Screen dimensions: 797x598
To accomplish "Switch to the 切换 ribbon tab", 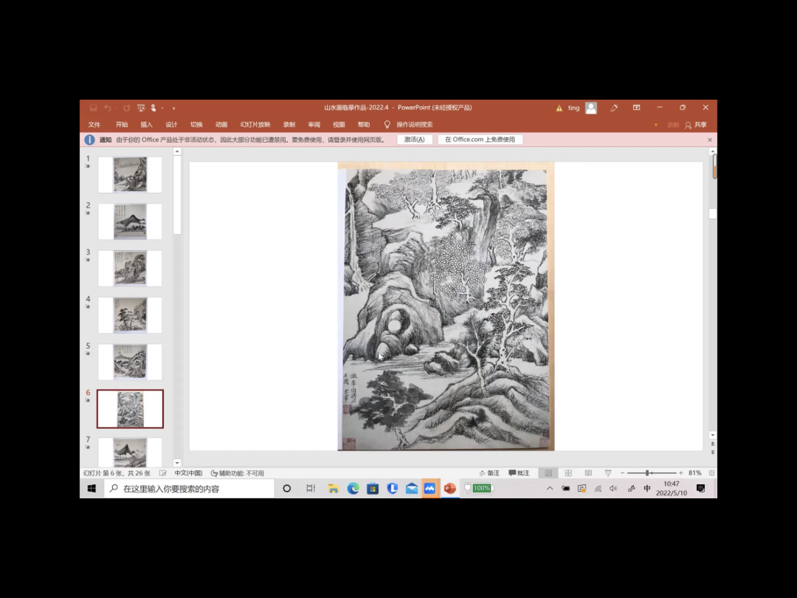I will (196, 125).
